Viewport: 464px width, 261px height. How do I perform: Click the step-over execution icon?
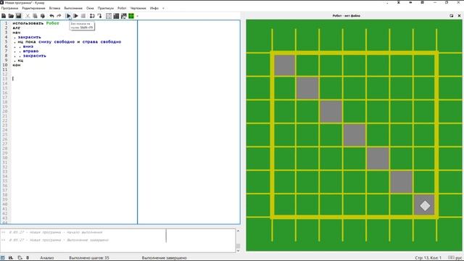click(x=92, y=16)
